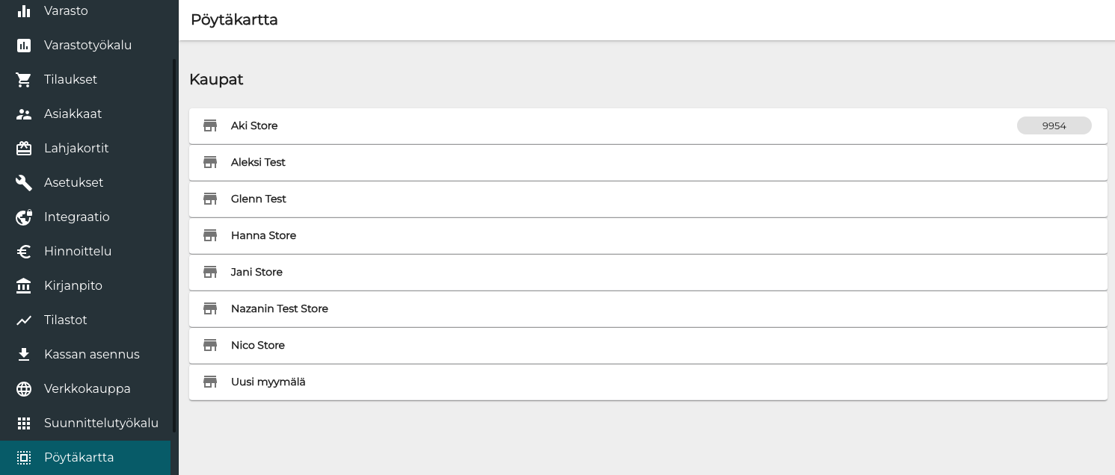Click the Kassan asennus download icon
The width and height of the screenshot is (1115, 475).
[24, 355]
